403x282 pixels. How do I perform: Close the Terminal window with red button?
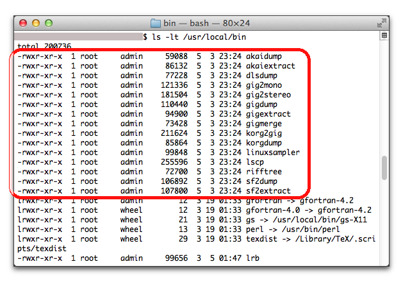coord(24,22)
